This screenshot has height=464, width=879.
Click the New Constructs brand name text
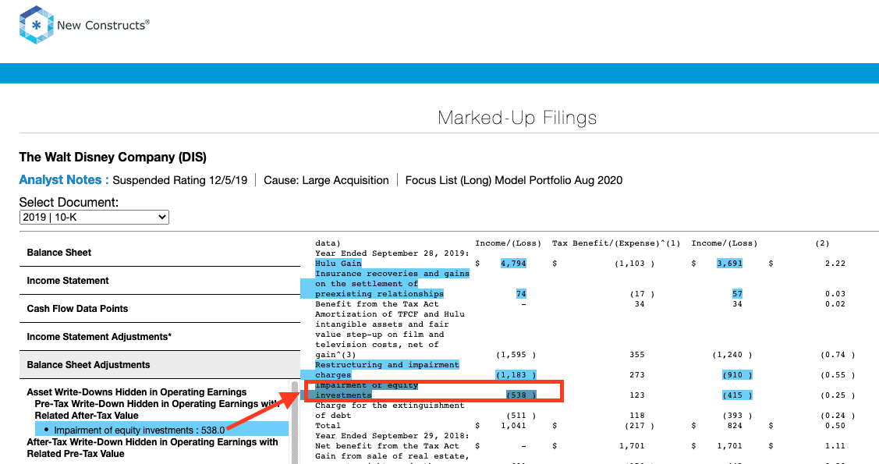pyautogui.click(x=103, y=25)
